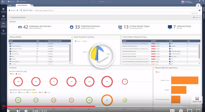Enter fullscreen using the fullscreen icon
The height and width of the screenshot is (112, 205).
(198, 110)
